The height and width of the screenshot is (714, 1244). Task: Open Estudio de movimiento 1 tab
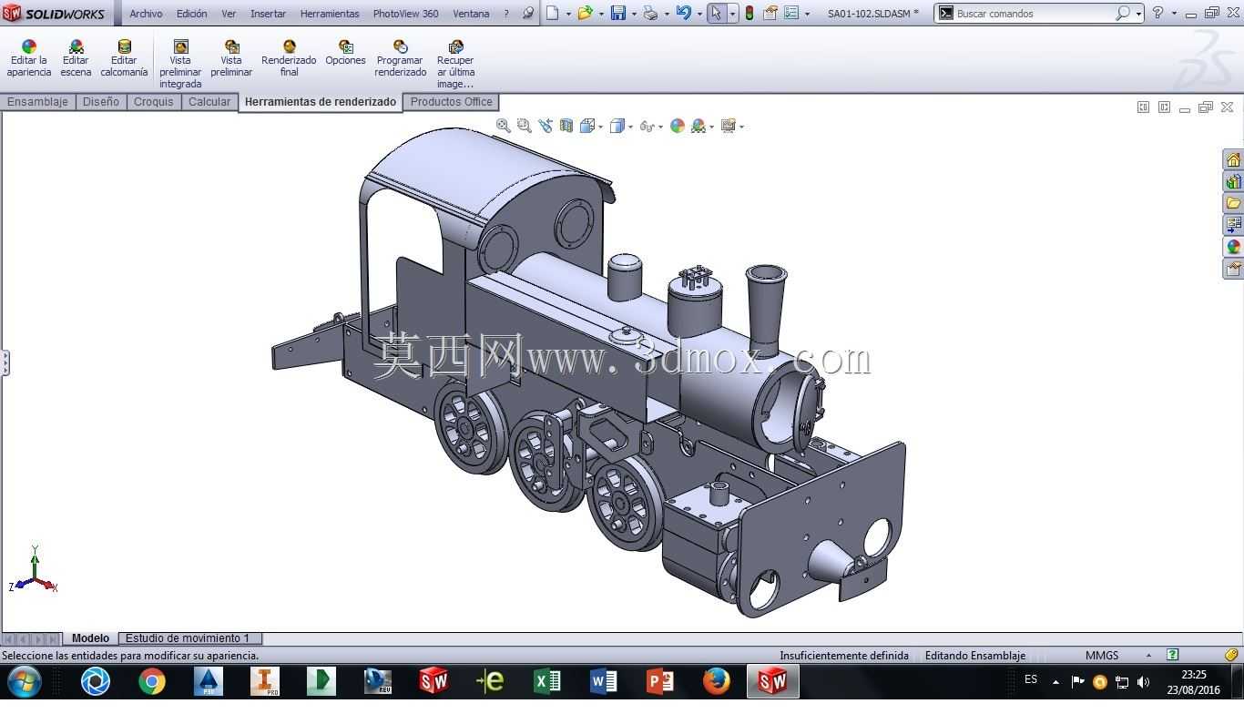click(188, 638)
